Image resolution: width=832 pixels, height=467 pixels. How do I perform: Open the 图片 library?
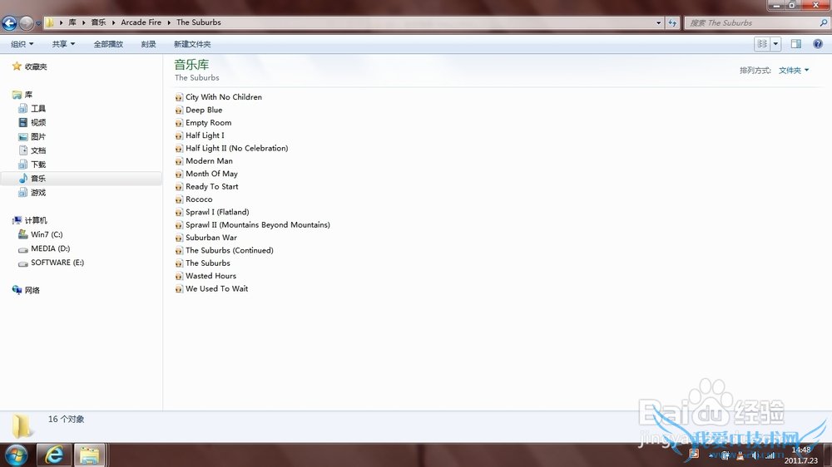[x=32, y=136]
